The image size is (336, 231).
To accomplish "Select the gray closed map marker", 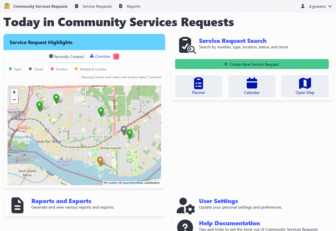I will (124, 130).
